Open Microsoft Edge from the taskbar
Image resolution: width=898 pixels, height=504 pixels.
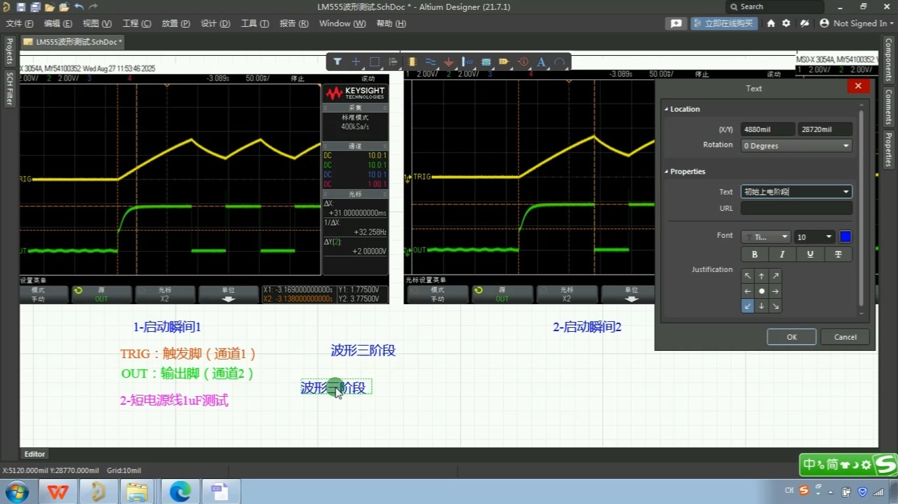tap(180, 492)
